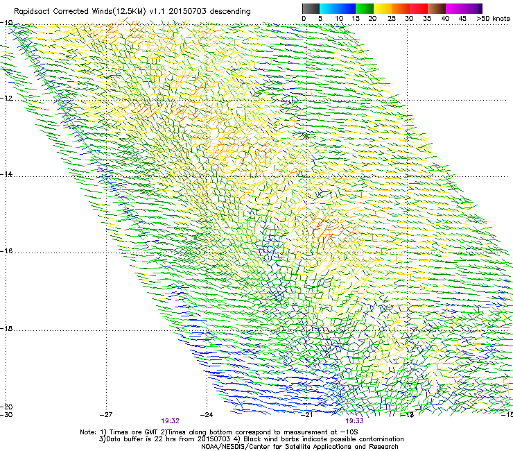Click the green 15–20 knots legend segment
Viewport: 513px width, 451px height.
[x=365, y=8]
